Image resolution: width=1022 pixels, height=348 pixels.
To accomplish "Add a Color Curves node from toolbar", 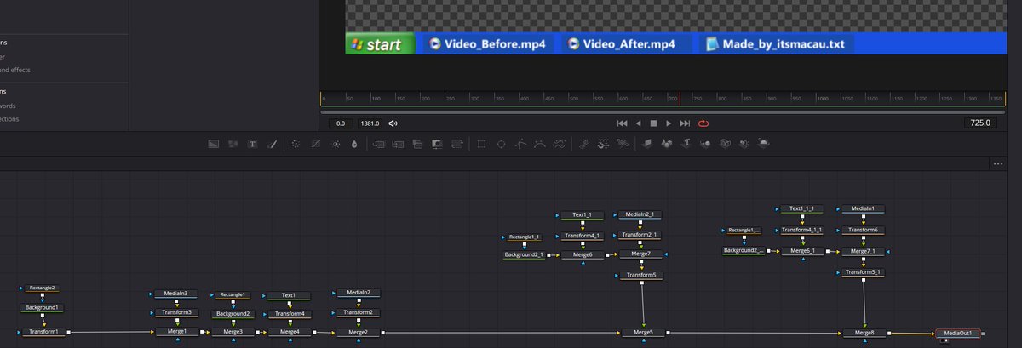I will (x=315, y=144).
